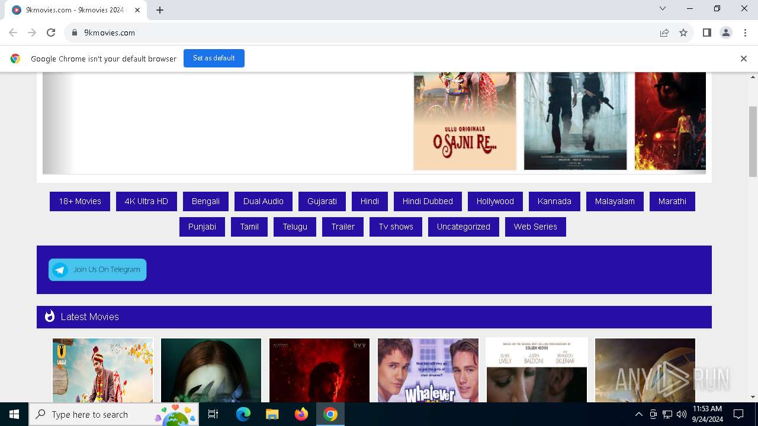Open a new browser tab
The height and width of the screenshot is (426, 758).
click(160, 10)
